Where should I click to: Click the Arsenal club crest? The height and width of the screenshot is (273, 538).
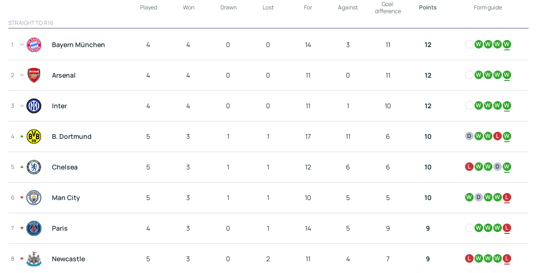(x=34, y=75)
